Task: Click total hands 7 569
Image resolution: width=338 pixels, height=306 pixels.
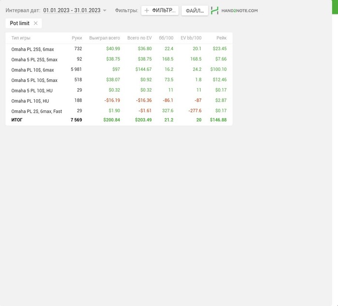Action: click(76, 120)
